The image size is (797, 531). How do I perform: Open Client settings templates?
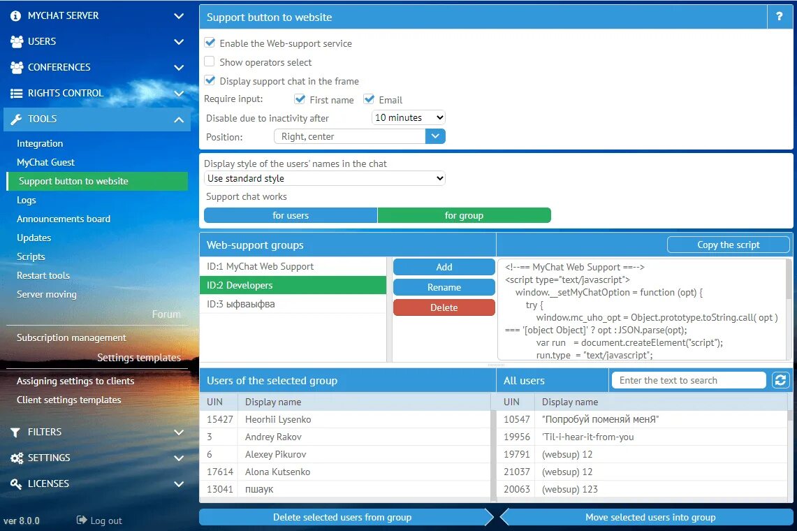point(69,400)
